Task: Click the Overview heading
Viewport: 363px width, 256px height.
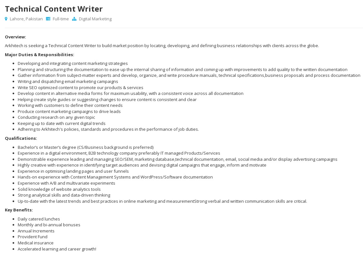Action: pos(16,37)
